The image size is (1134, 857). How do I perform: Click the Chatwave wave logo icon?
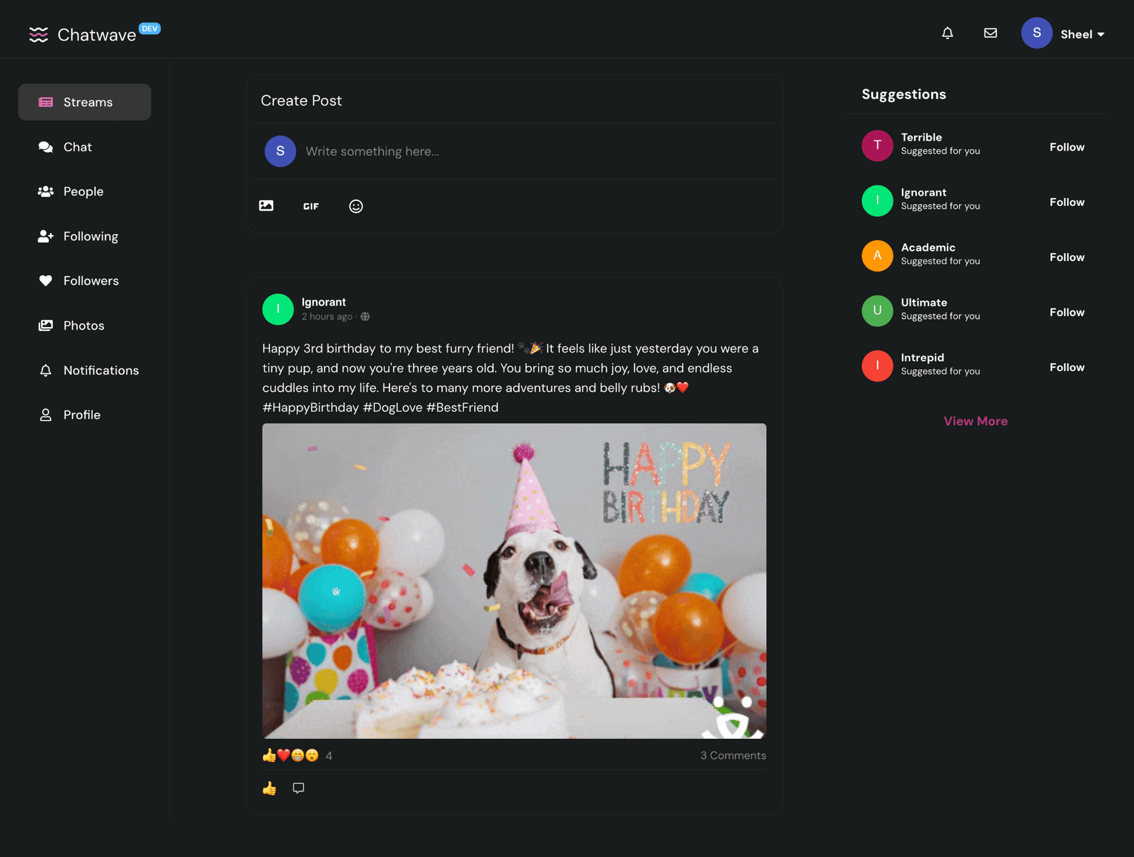(x=39, y=35)
